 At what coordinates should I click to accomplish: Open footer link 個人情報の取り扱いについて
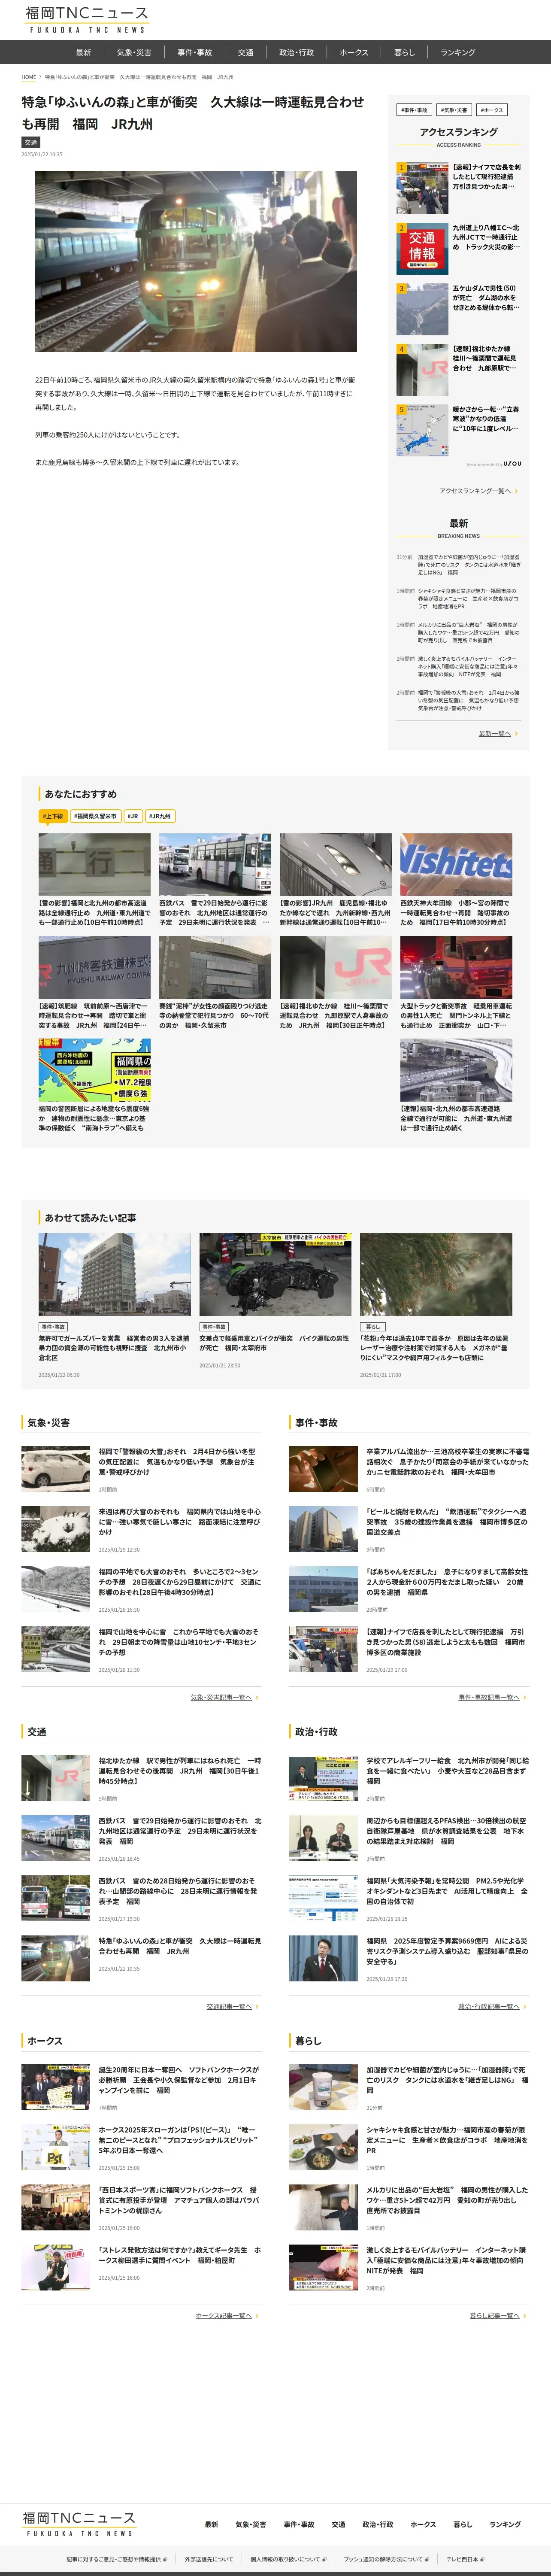(289, 2559)
